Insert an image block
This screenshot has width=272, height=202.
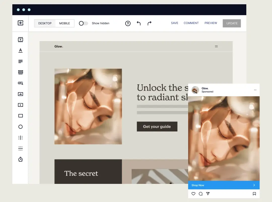pos(20,94)
